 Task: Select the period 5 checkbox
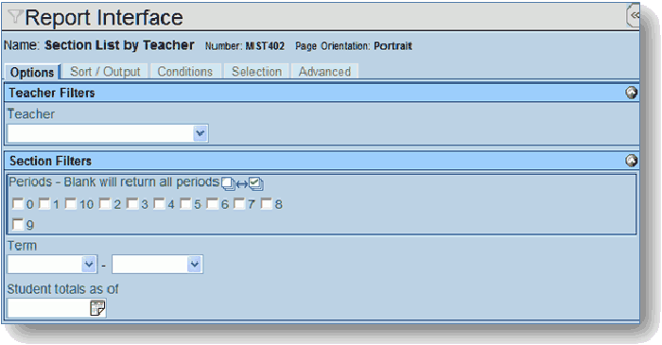[x=185, y=204]
